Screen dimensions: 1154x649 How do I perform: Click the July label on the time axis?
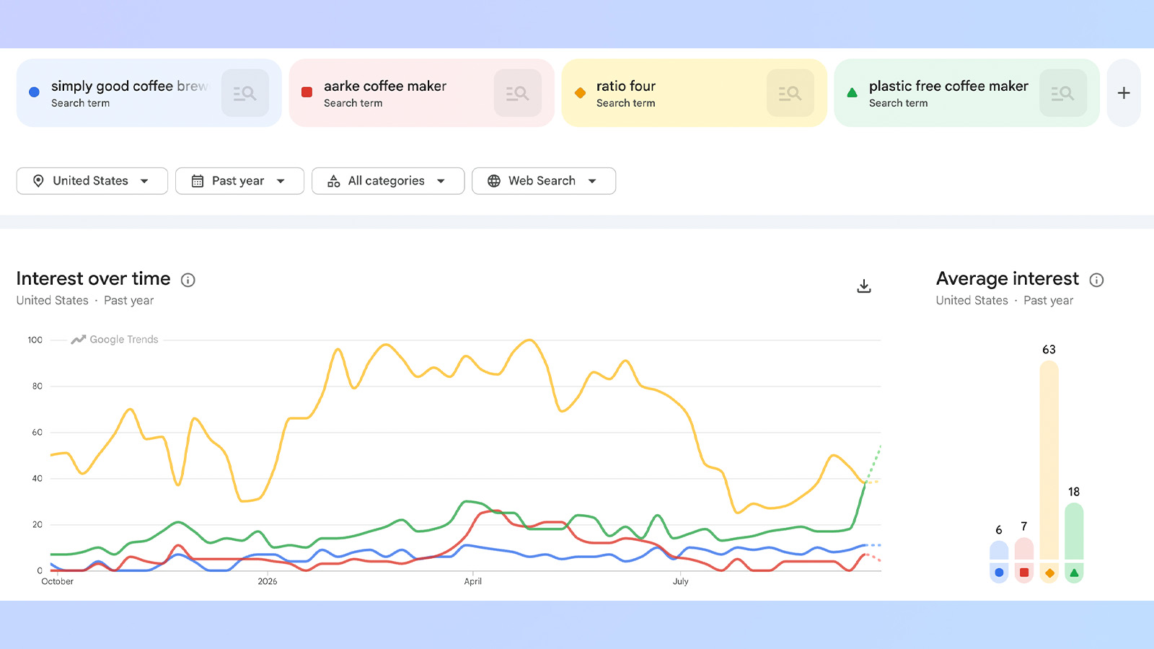(x=681, y=581)
